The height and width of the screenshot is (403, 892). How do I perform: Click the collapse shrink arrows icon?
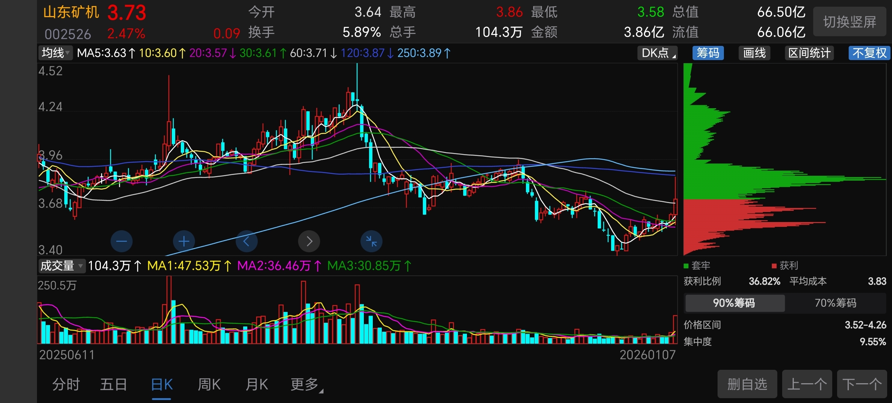[371, 241]
